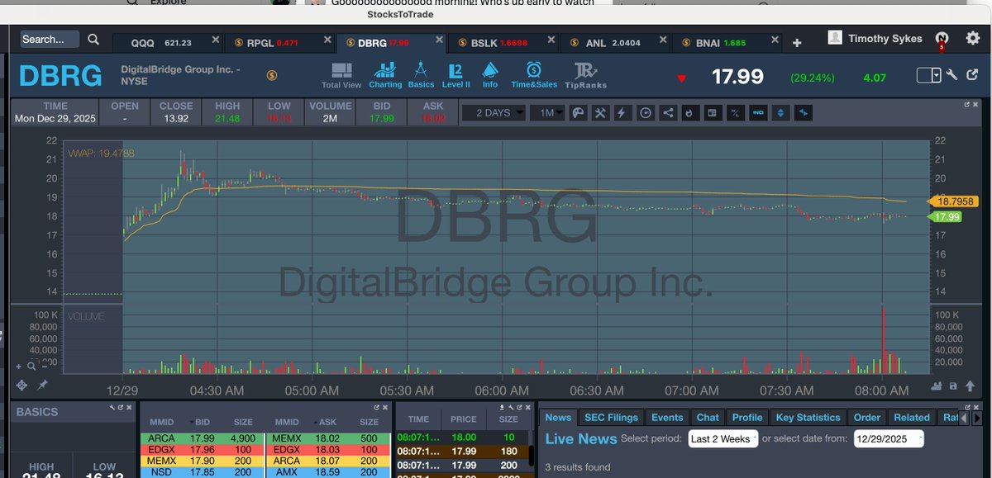Screen dimensions: 992x478
Task: Open the Basics compass icon
Action: pyautogui.click(x=421, y=75)
